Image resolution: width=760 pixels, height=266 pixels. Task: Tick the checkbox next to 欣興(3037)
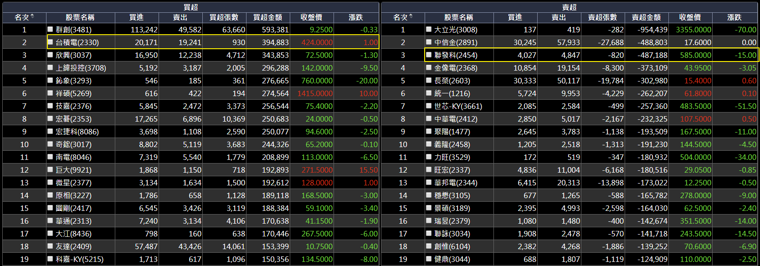coord(50,55)
